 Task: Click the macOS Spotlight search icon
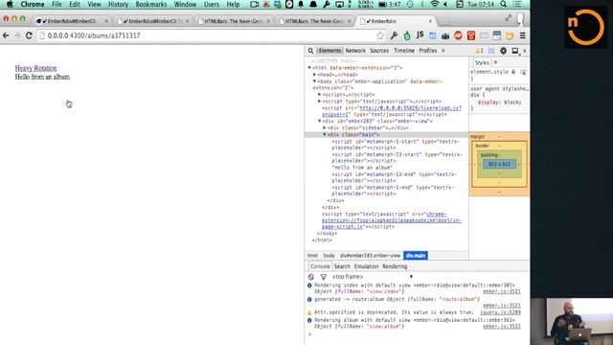click(x=504, y=4)
